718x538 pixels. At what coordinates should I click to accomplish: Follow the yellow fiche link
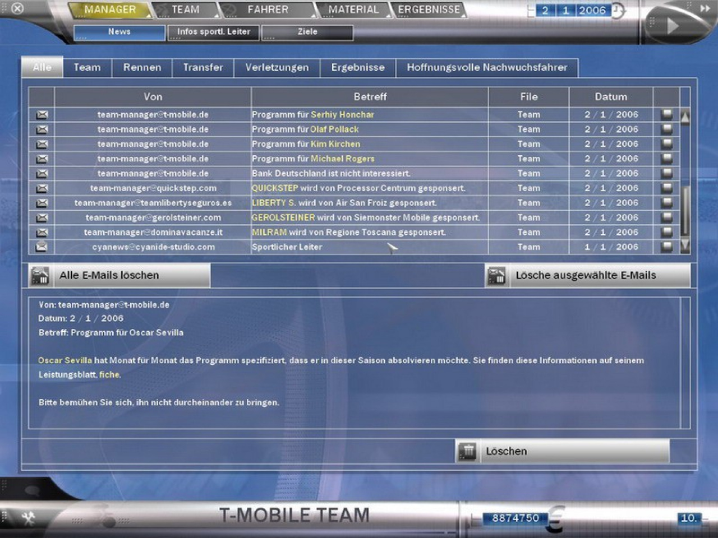[109, 375]
